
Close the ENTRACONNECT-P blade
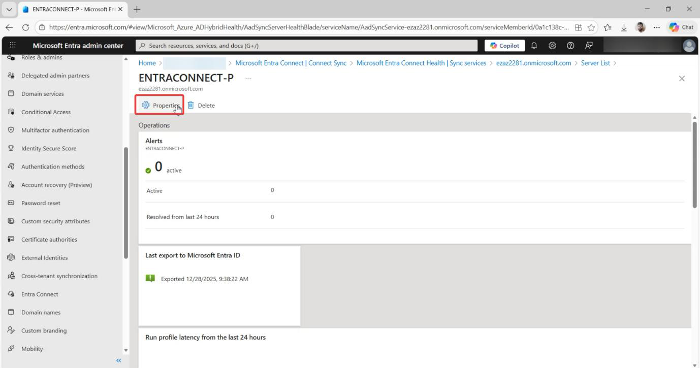coord(682,79)
